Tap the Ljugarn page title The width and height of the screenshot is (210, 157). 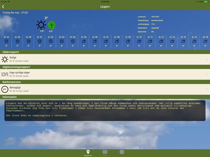tap(105, 6)
